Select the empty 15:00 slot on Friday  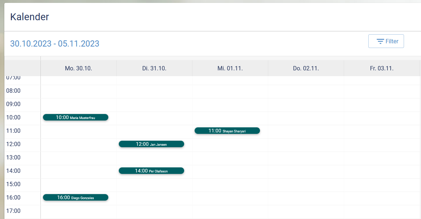382,185
